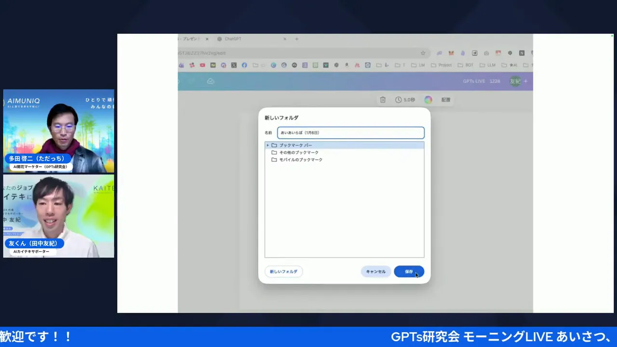Select モバイルのブックマーク folder

click(x=300, y=160)
